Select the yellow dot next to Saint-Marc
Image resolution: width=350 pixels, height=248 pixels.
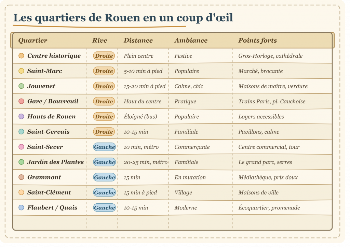pos(21,71)
